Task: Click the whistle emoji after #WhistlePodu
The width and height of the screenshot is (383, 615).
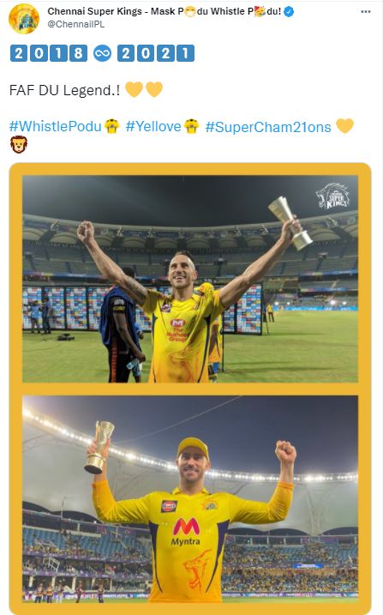Action: [x=112, y=126]
